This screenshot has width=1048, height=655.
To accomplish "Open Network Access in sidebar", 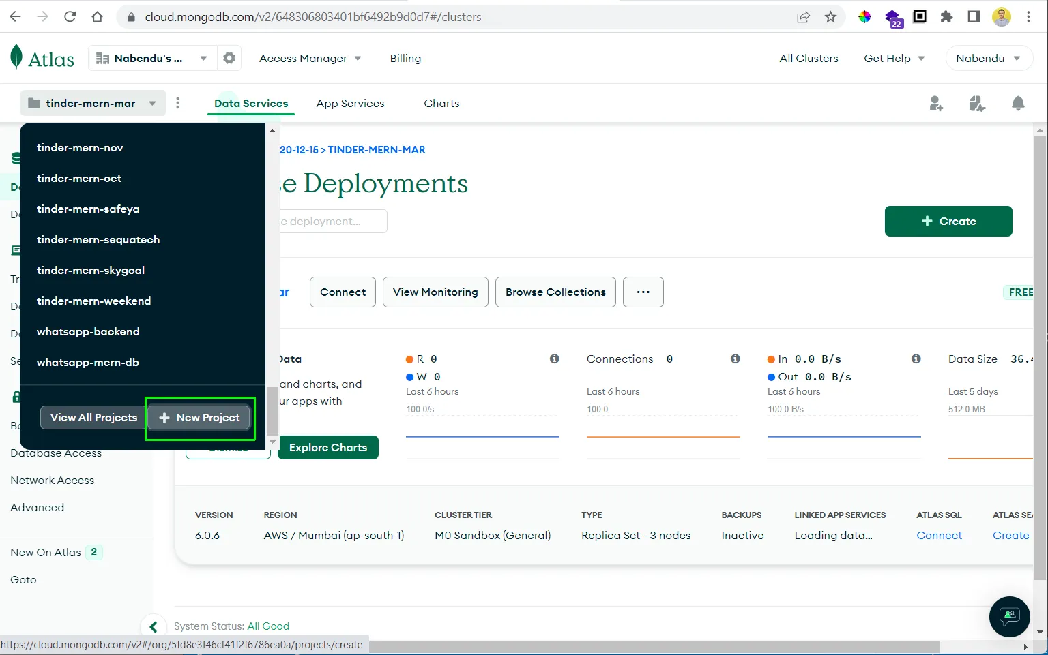I will 53,480.
